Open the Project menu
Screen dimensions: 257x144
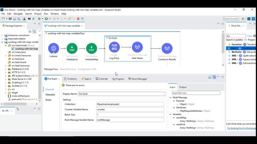pos(38,14)
